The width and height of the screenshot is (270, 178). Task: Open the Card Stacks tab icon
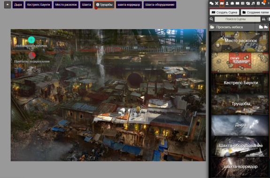click(x=248, y=3)
